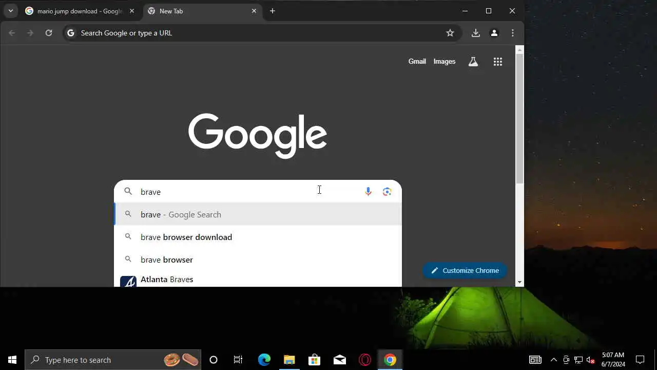Open Chrome three-dot menu
Screen dimensions: 657x370
pos(513,33)
